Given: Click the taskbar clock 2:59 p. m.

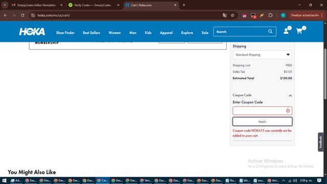Looking at the screenshot, I should coord(306,180).
